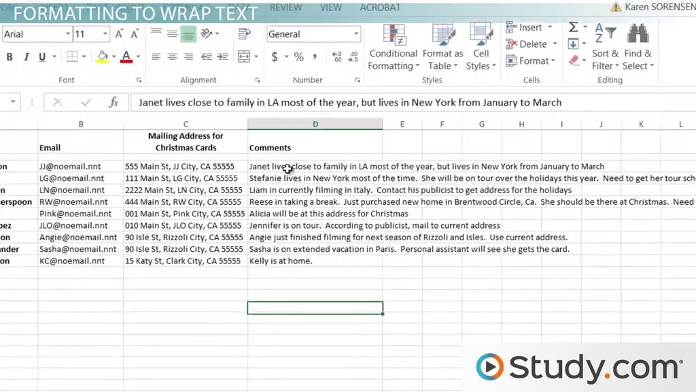Click the Accounting Number Format dollar icon
The image size is (696, 392).
click(275, 57)
